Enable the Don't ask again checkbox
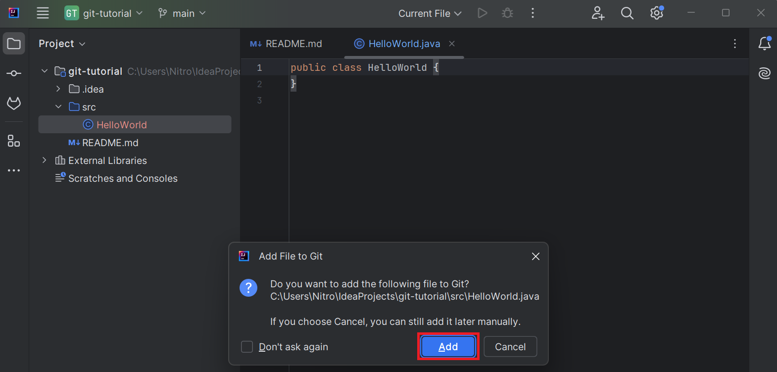 [247, 347]
